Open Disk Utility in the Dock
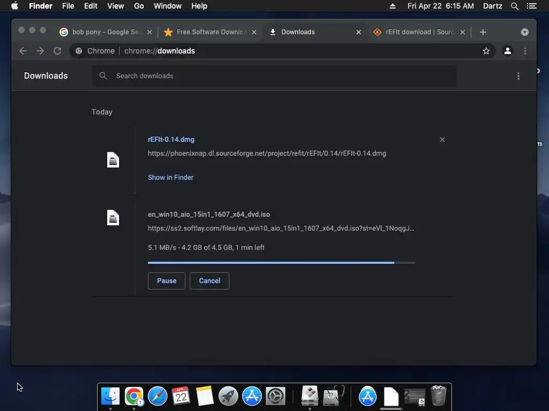 pos(333,395)
